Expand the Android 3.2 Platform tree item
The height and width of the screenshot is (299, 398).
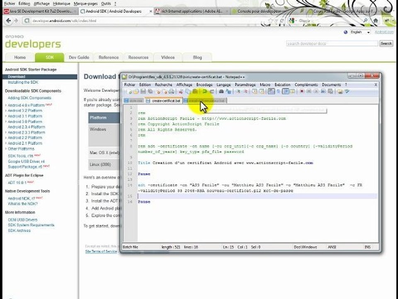[6, 110]
